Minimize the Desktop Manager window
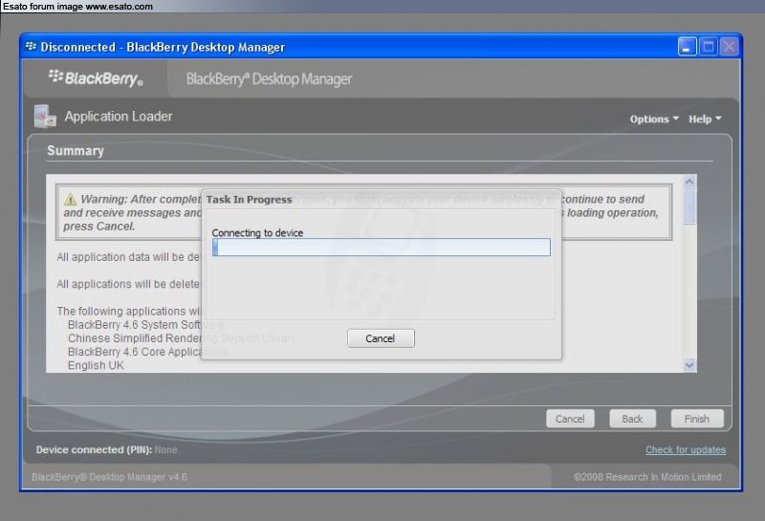Screen dimensions: 765x521 687,47
